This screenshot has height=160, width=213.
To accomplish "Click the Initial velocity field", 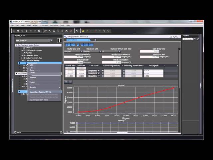I will click(x=73, y=62).
